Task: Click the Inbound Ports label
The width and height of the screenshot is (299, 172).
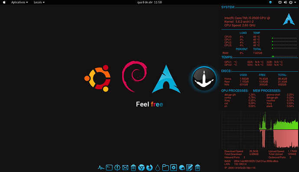Action: click(x=232, y=157)
